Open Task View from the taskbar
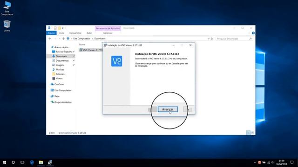The width and height of the screenshot is (298, 167). [22, 162]
